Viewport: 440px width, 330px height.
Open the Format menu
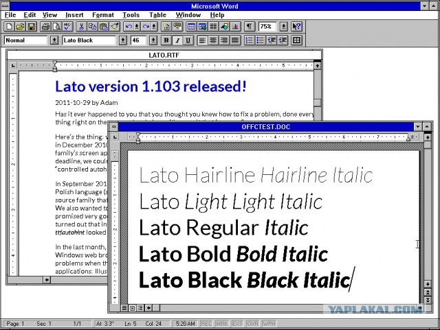[x=103, y=15]
